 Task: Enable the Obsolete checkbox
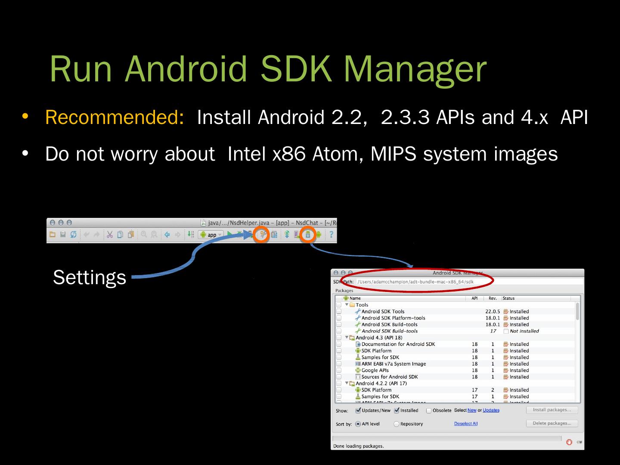pos(429,411)
